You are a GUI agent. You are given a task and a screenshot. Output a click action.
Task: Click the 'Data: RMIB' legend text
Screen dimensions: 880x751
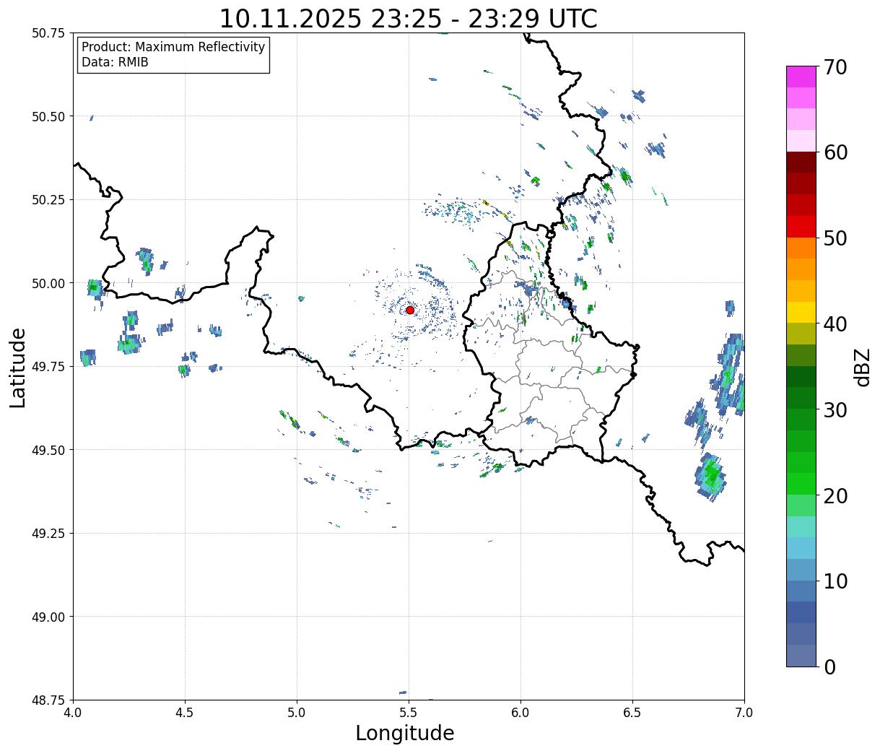pos(115,62)
